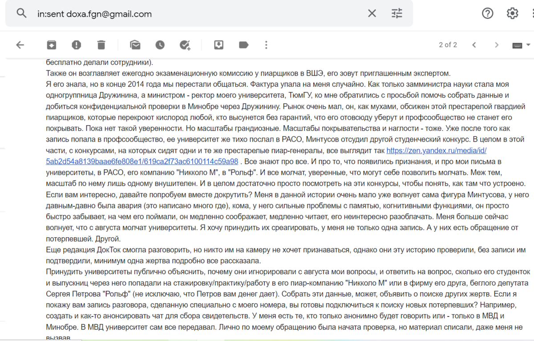The image size is (534, 341).
Task: Click the '2 of 2' conversation counter
Action: pos(448,45)
